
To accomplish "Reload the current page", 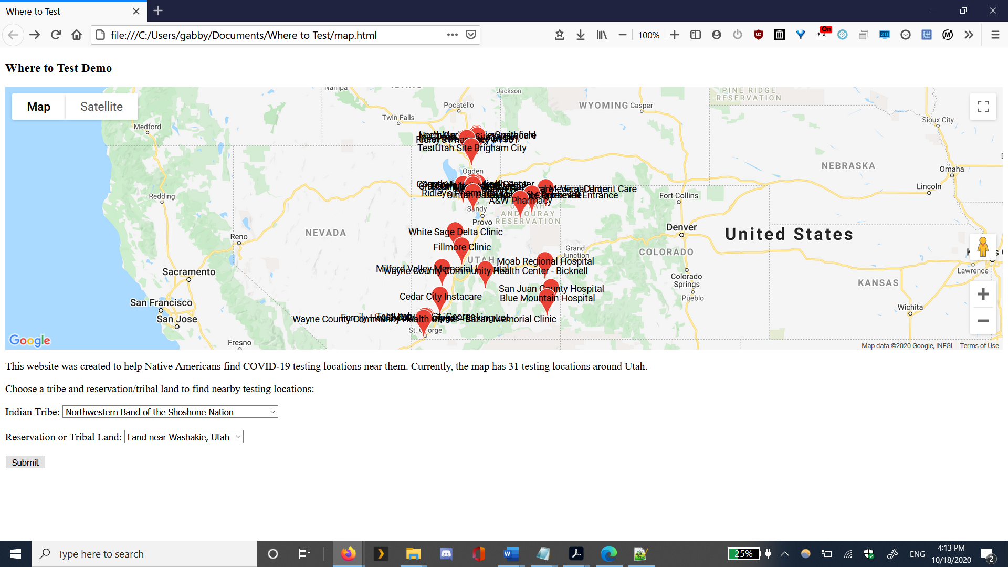I will click(x=56, y=35).
